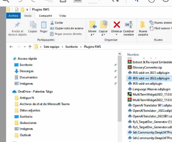Click Este equipo in address bar

click(x=51, y=47)
